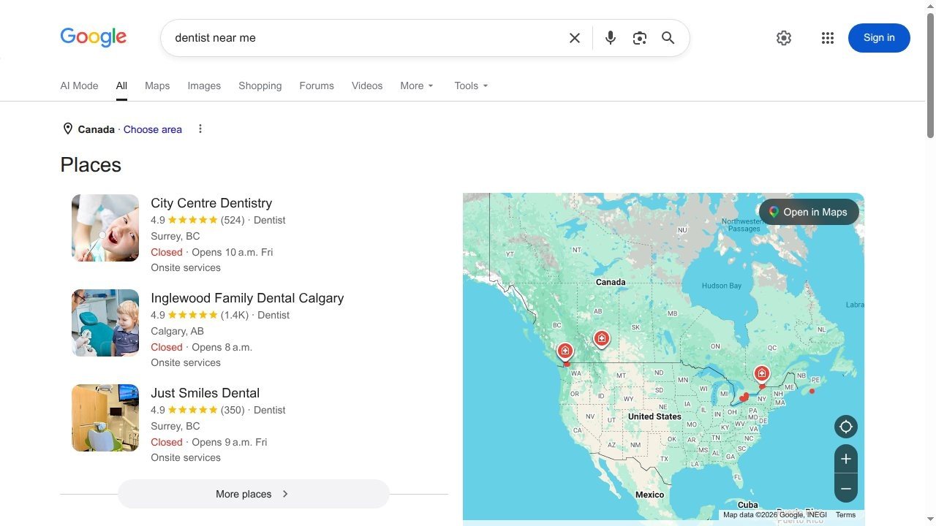This screenshot has width=936, height=526.
Task: Expand the Tools dropdown
Action: click(471, 85)
